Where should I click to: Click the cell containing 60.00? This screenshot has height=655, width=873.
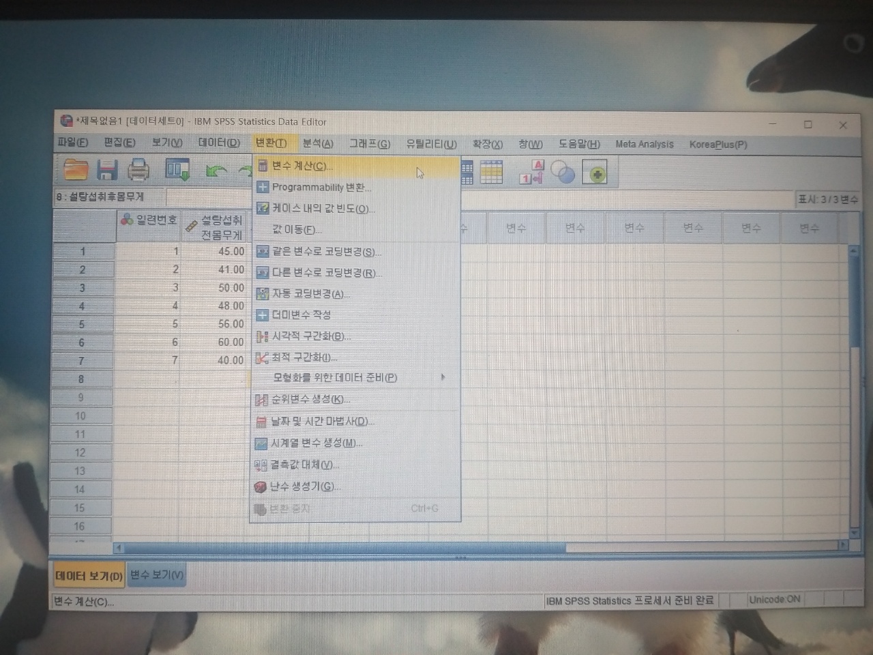(x=214, y=342)
